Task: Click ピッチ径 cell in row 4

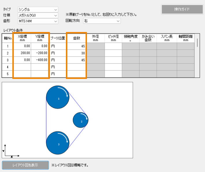Action: coord(113,67)
